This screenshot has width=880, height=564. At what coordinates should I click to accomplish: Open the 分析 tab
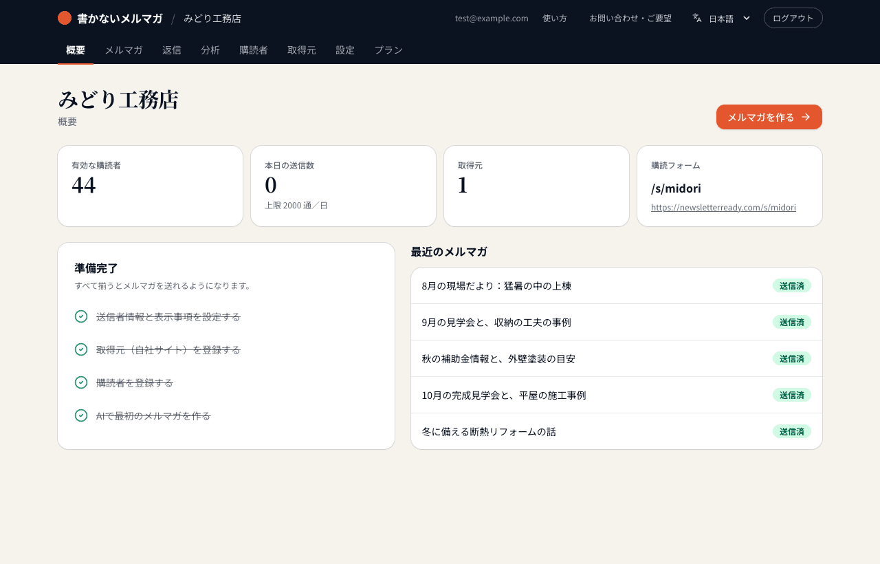pyautogui.click(x=210, y=50)
